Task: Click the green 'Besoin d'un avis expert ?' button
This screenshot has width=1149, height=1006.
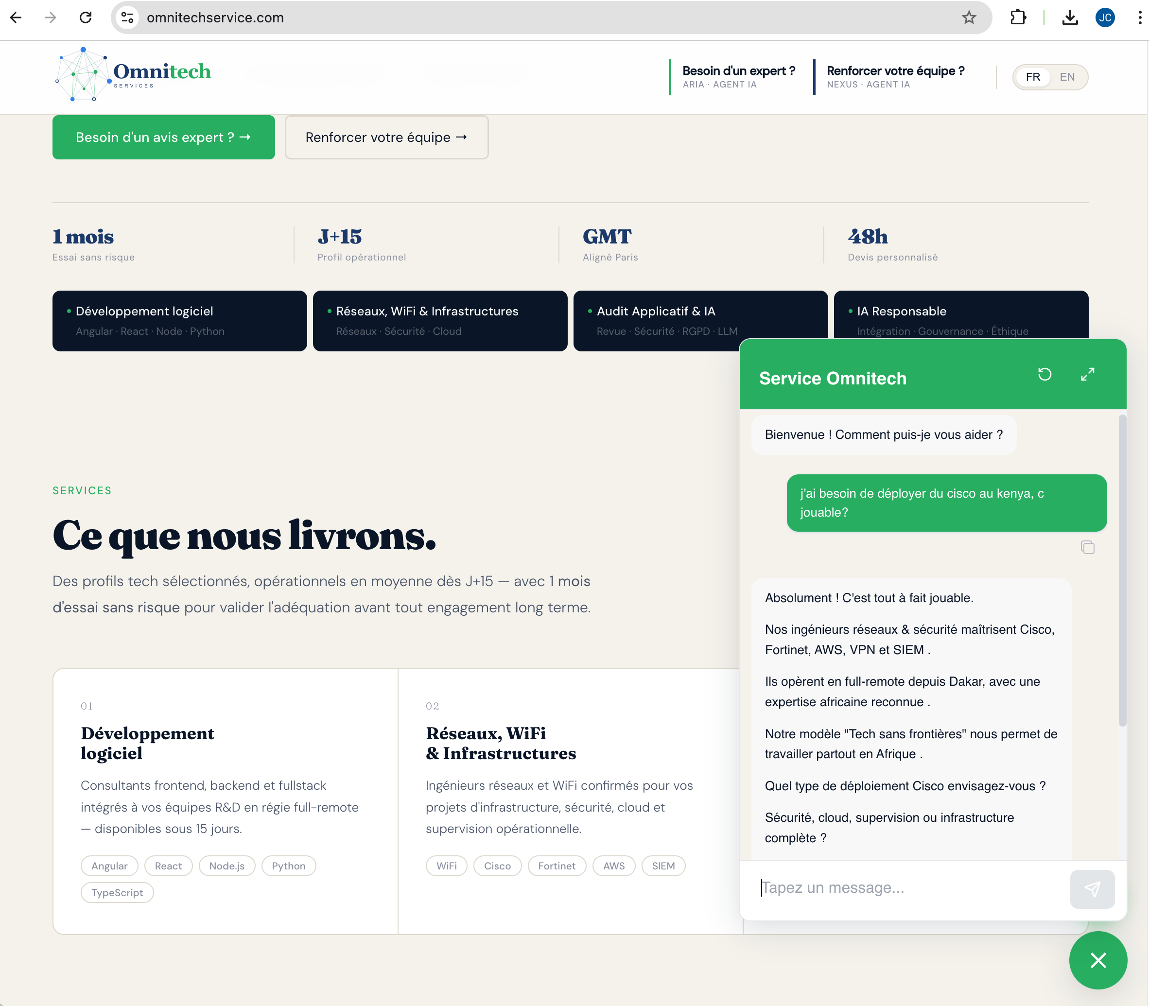Action: tap(163, 137)
